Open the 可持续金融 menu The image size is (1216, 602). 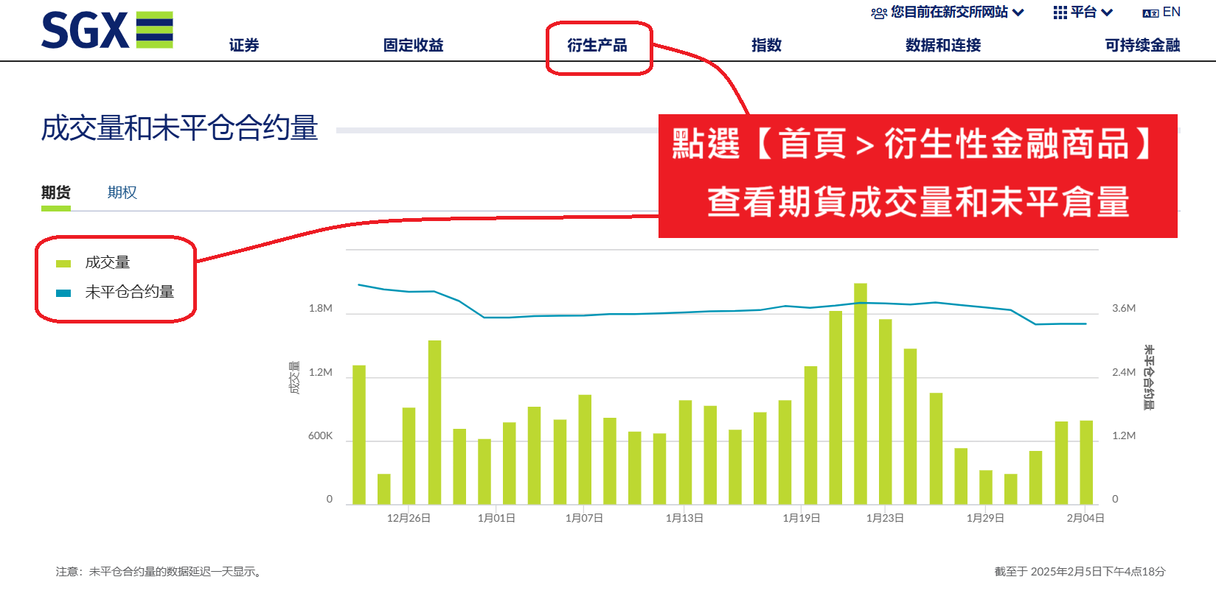point(1142,46)
